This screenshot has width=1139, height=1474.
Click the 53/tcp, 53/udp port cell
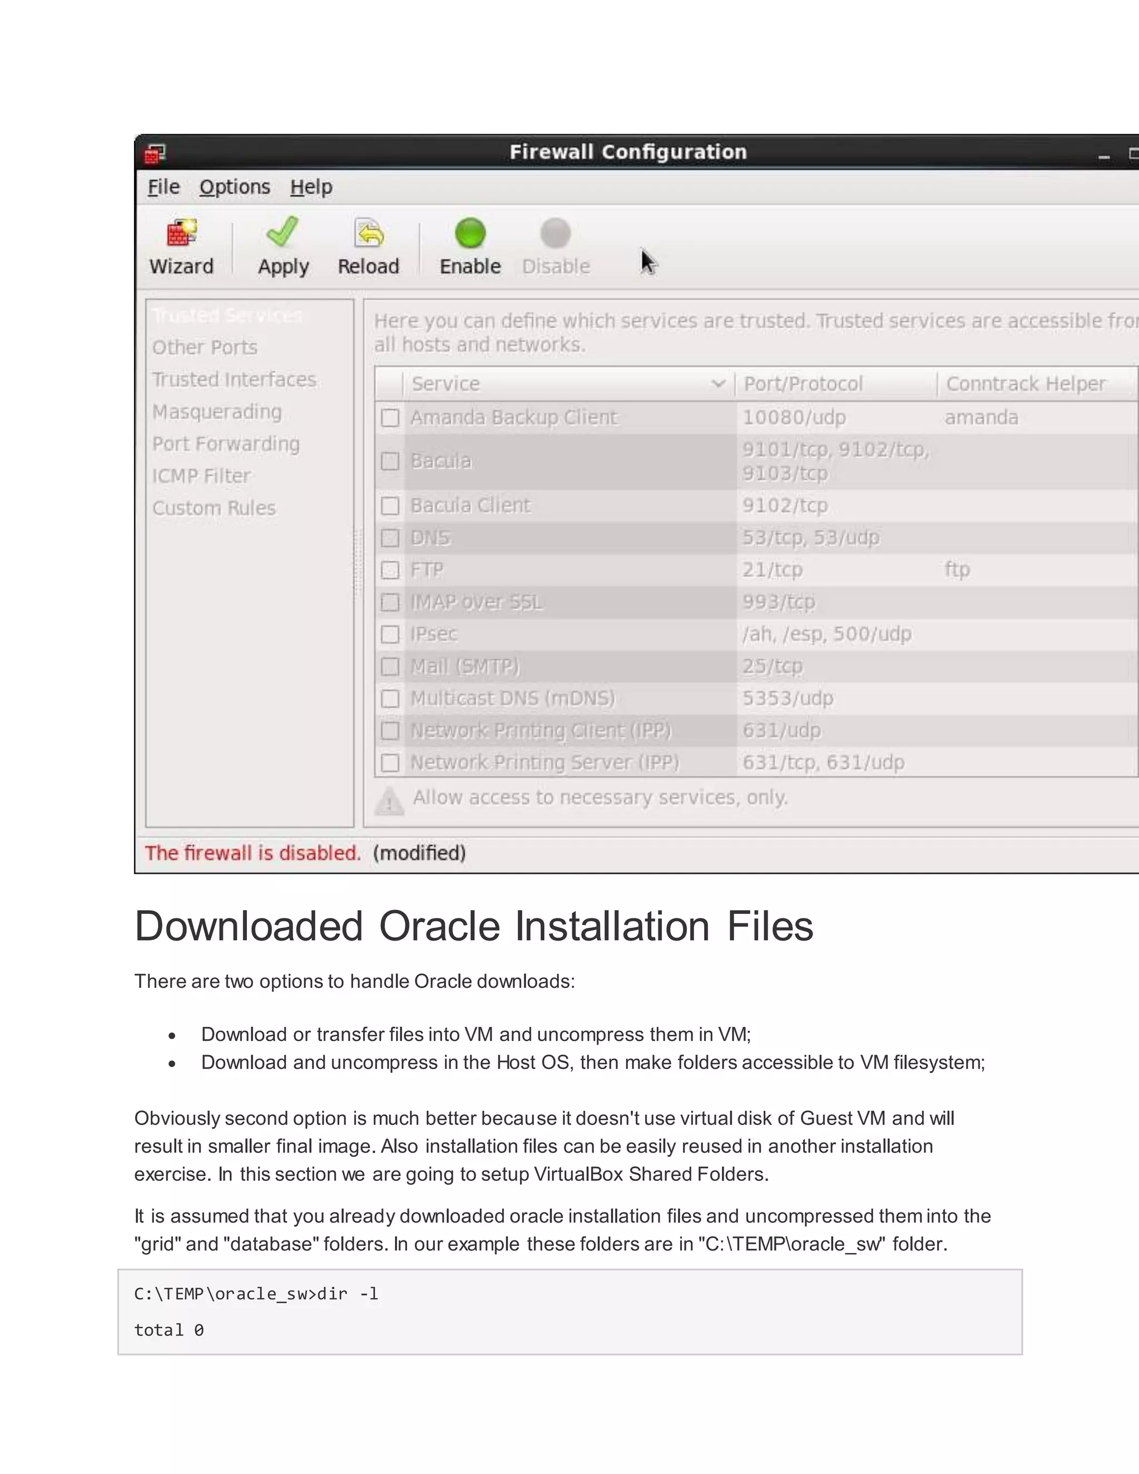(x=811, y=538)
